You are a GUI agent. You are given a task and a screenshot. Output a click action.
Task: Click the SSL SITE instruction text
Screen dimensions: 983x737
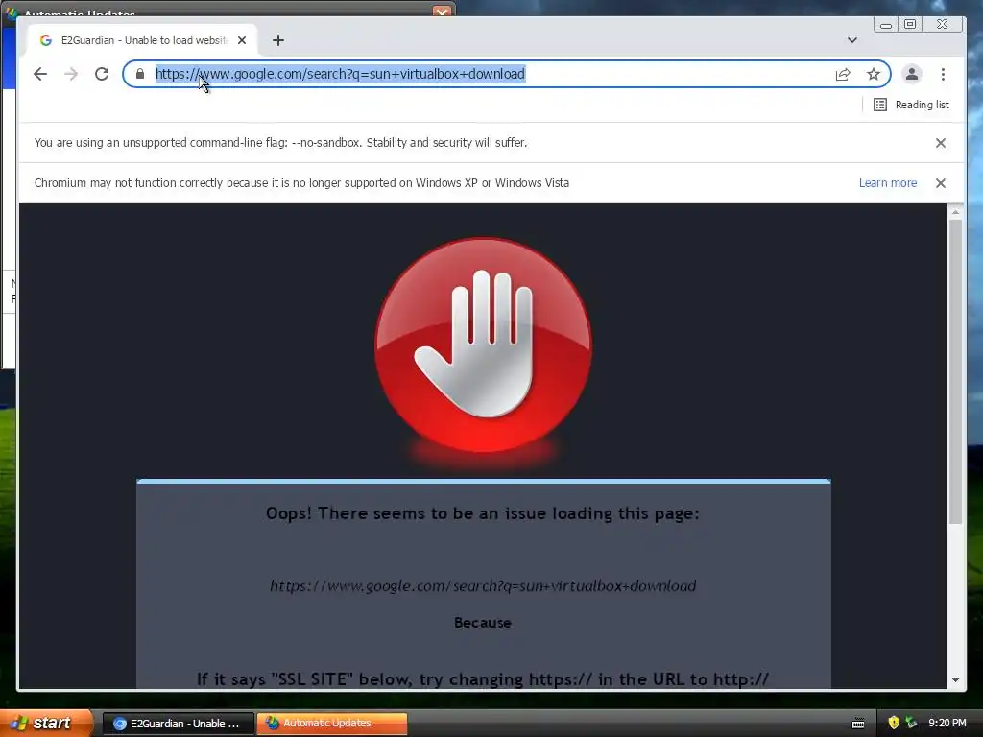click(x=483, y=679)
